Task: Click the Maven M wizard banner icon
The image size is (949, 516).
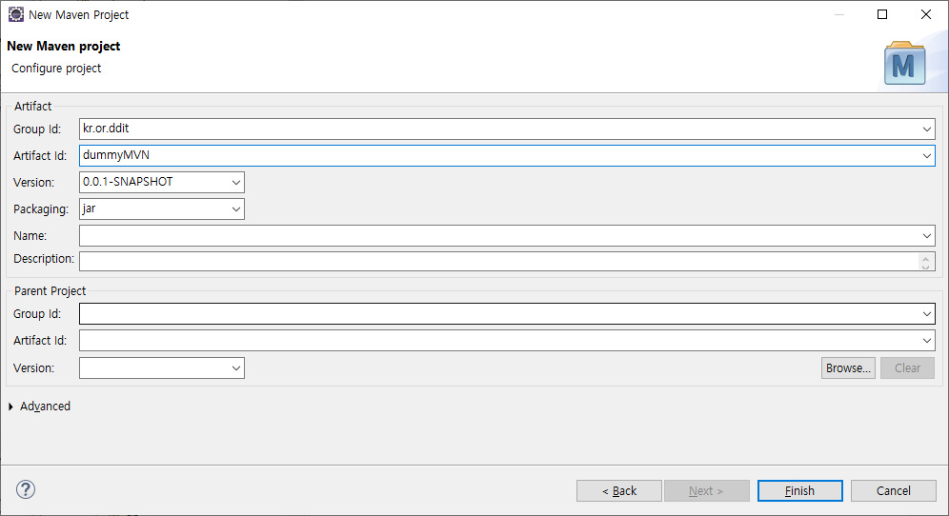Action: [x=905, y=63]
